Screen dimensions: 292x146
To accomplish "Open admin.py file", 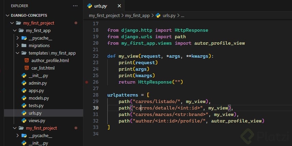I will [38, 83].
